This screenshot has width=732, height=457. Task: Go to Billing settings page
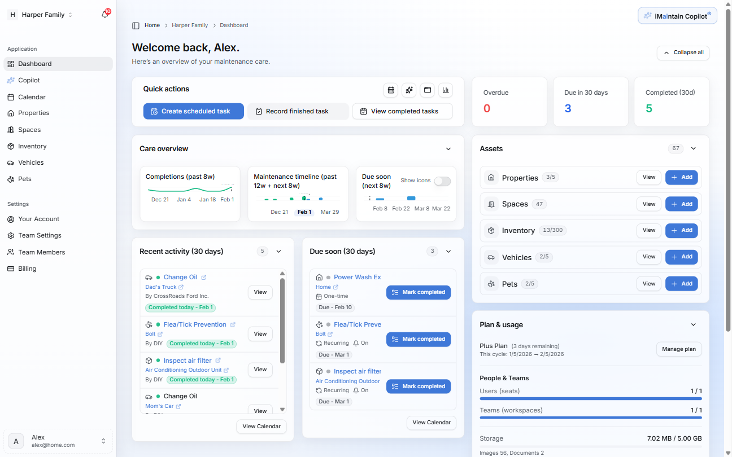pyautogui.click(x=27, y=269)
